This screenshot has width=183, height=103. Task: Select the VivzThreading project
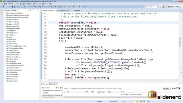click(13, 79)
